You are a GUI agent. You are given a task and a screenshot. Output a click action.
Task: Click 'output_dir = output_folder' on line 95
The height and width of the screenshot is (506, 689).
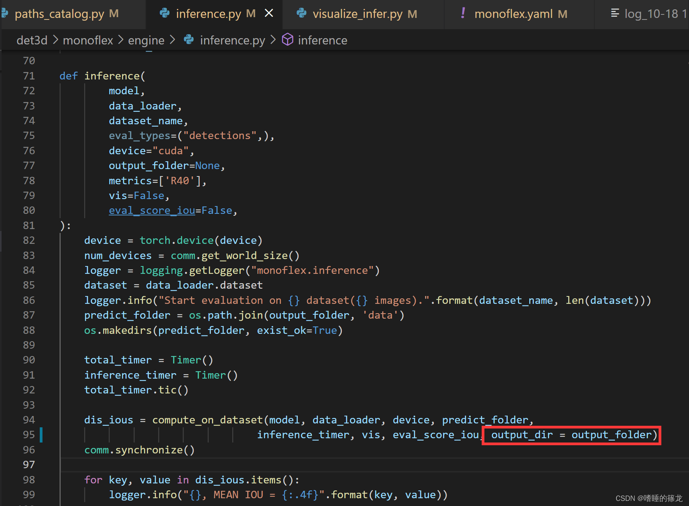point(571,435)
